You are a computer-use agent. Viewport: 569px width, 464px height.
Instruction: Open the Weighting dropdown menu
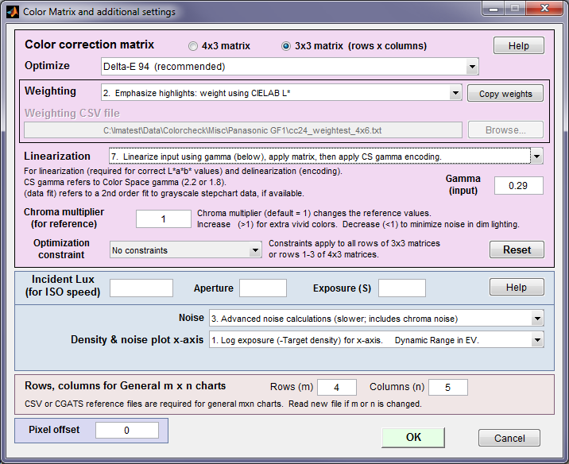(281, 93)
